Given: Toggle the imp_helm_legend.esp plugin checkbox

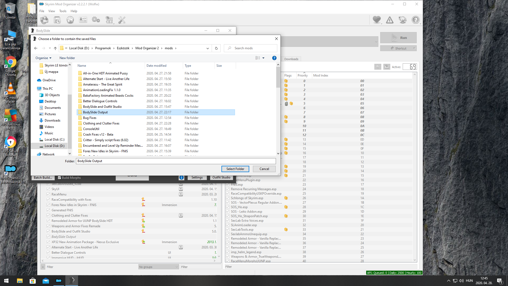Looking at the screenshot, I should click(228, 252).
